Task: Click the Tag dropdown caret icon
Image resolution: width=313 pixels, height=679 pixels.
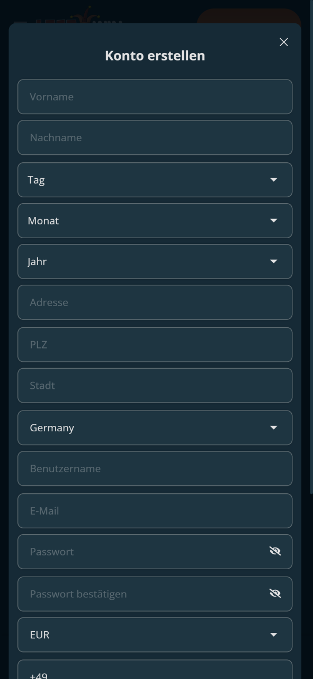Action: click(x=274, y=180)
